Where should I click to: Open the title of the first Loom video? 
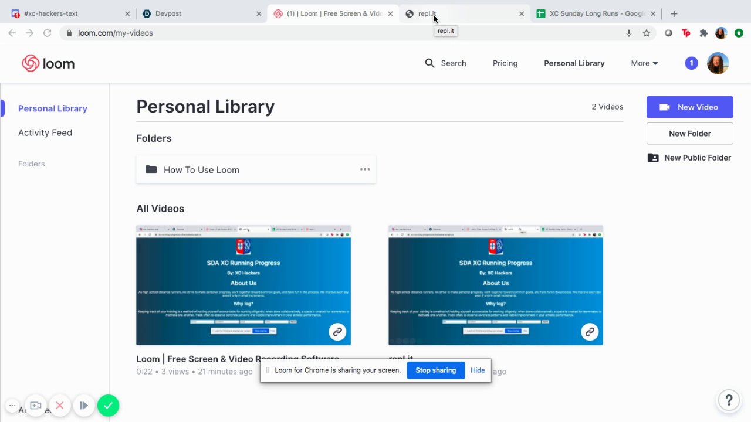coord(238,359)
